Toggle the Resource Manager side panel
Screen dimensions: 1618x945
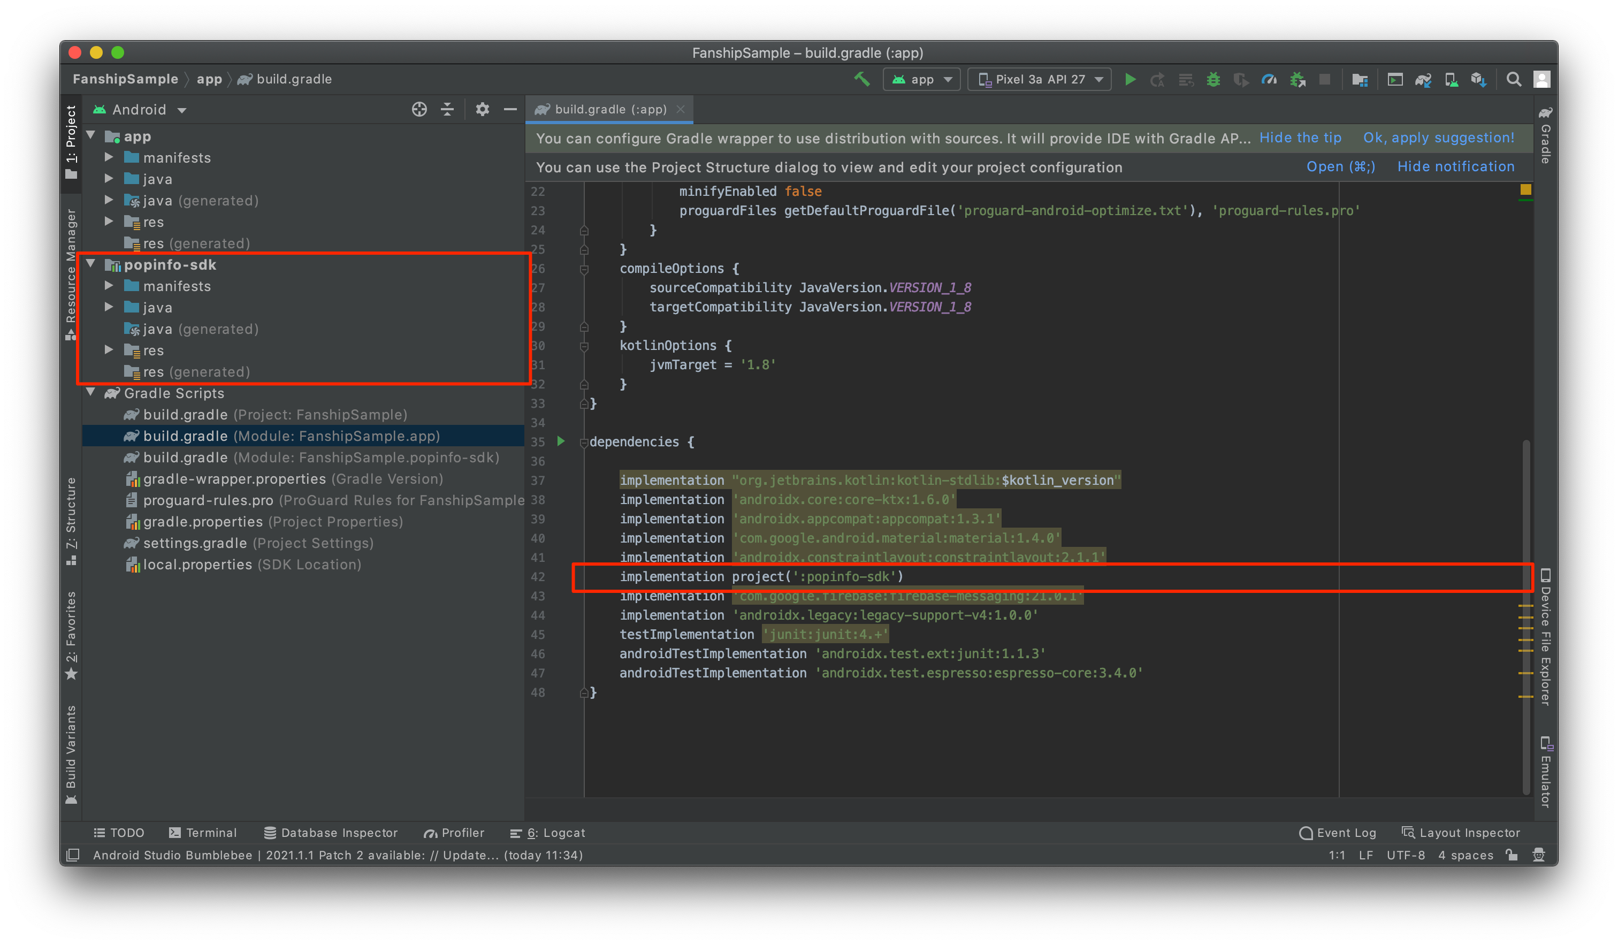(x=71, y=273)
